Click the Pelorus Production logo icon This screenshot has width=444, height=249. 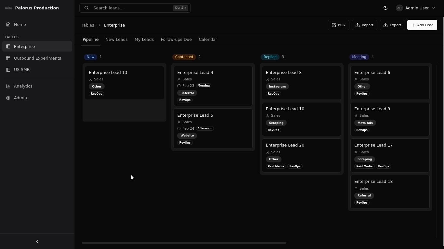(x=8, y=8)
